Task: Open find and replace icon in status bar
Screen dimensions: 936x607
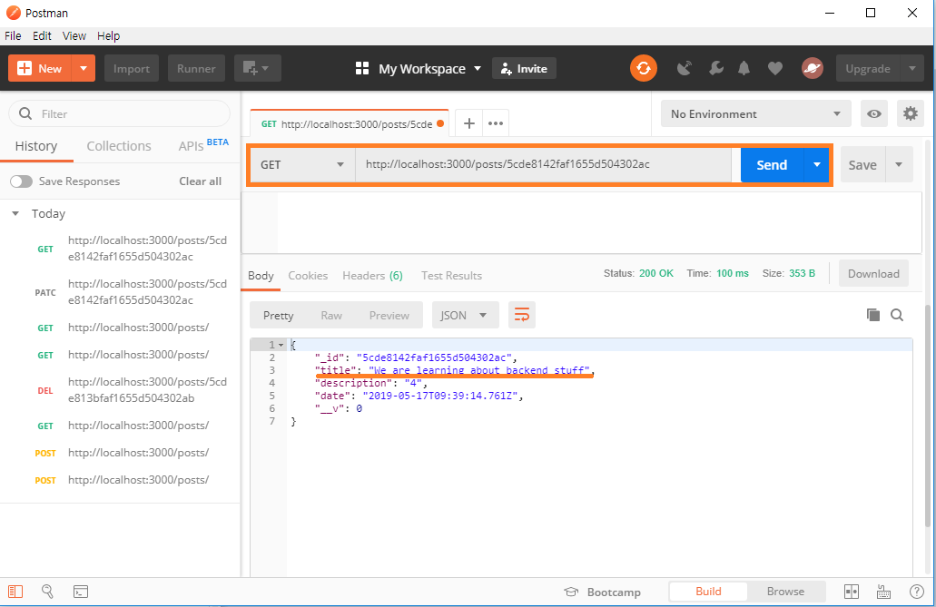Action: coord(47,591)
